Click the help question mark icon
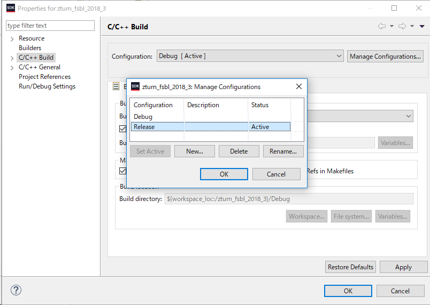 pyautogui.click(x=16, y=291)
